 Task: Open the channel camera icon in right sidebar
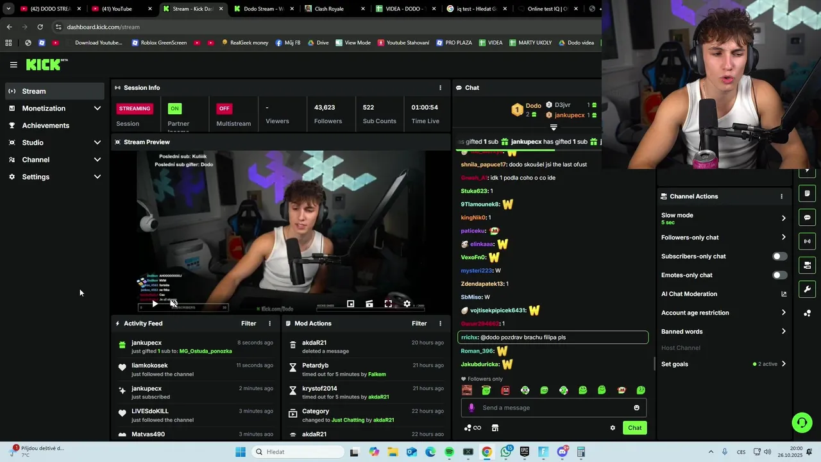click(x=807, y=265)
